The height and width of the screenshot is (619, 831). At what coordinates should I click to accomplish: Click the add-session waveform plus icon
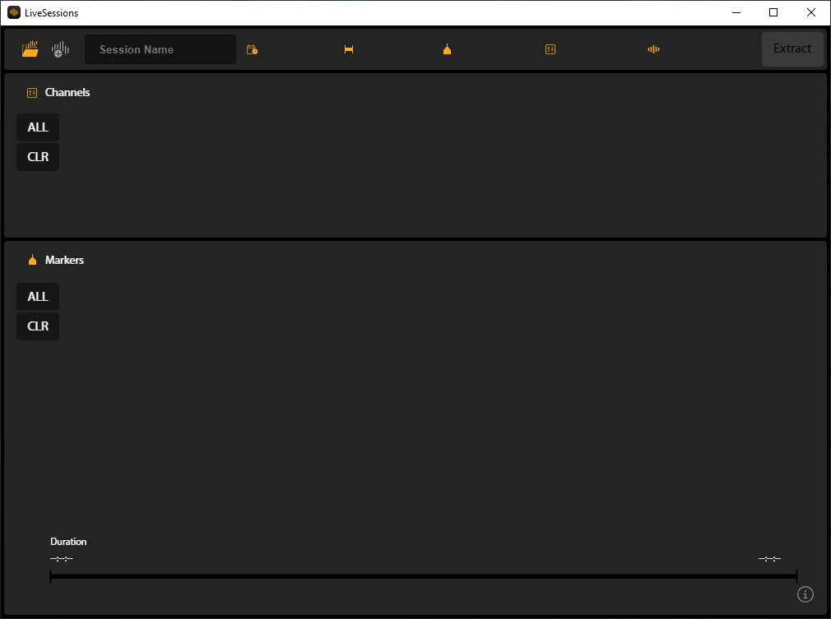point(60,49)
